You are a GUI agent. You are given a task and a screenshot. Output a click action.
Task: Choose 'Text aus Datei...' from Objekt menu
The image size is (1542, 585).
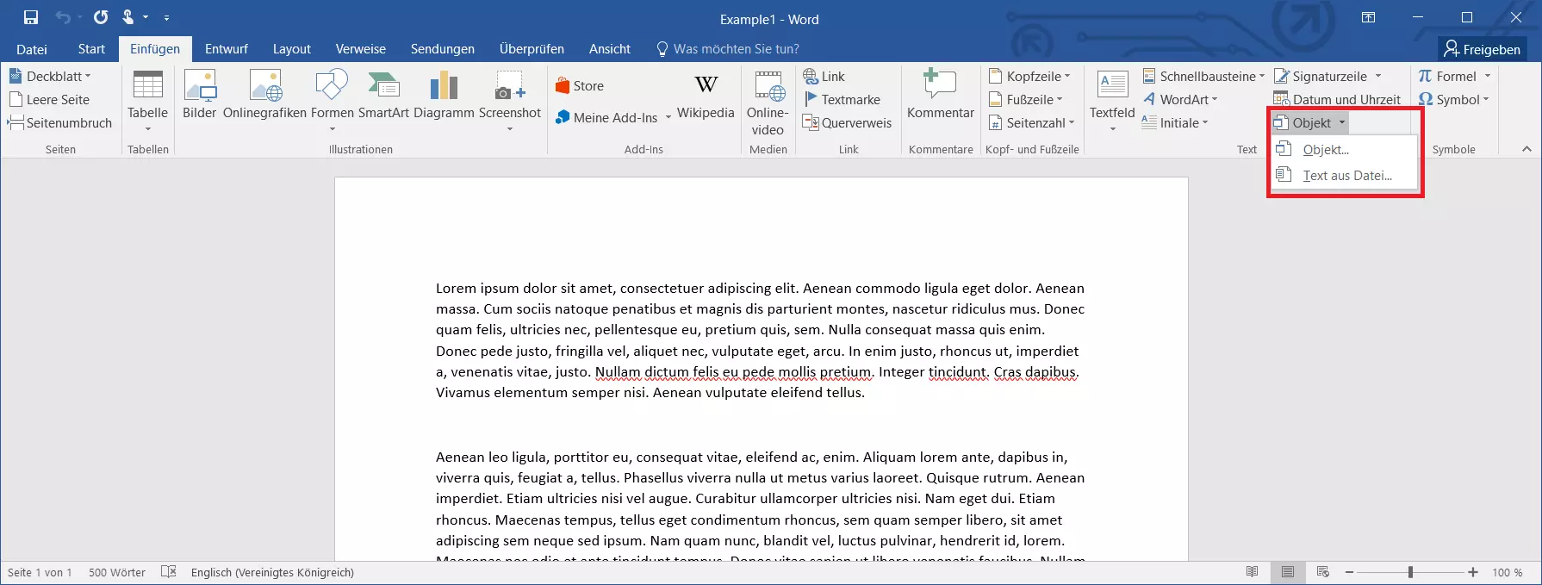click(x=1346, y=176)
